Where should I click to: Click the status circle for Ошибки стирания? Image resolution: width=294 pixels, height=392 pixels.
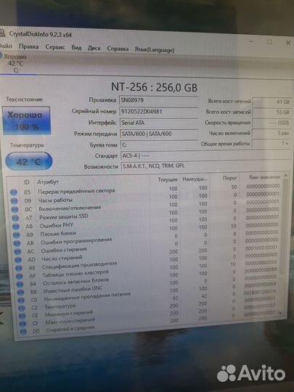coord(17,251)
